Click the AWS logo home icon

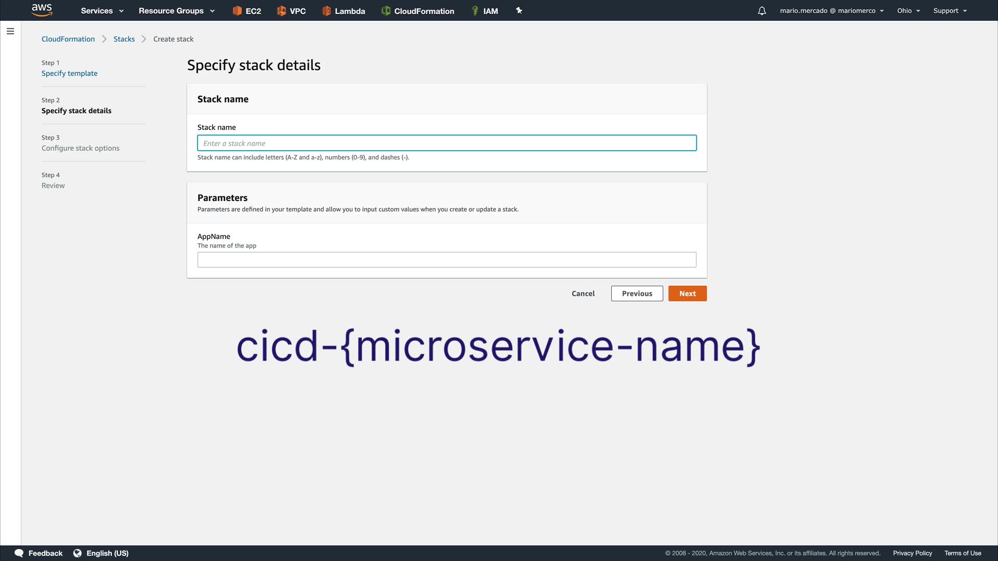[x=42, y=10]
